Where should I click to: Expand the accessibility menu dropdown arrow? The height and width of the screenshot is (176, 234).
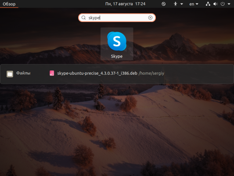(182, 4)
